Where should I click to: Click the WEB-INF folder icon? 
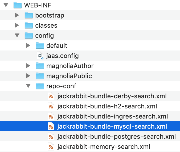pos(18,5)
